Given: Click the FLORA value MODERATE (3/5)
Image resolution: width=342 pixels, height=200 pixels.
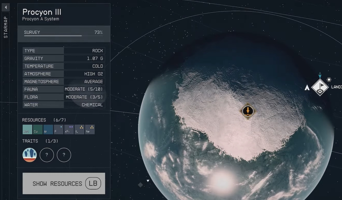Looking at the screenshot, I should (84, 97).
